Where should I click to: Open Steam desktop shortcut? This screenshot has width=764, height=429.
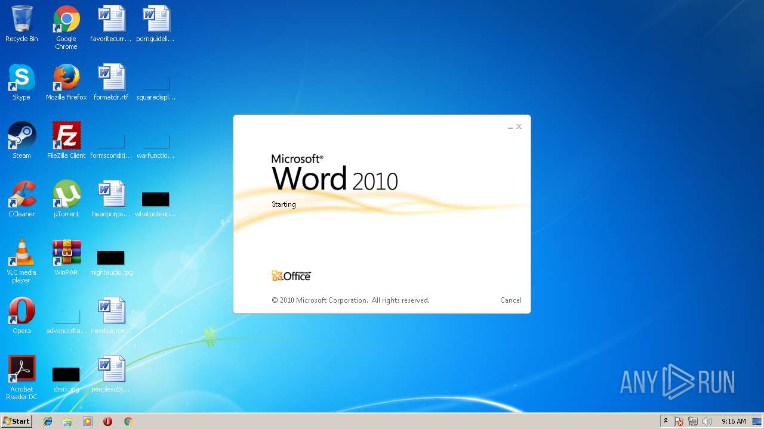coord(21,141)
